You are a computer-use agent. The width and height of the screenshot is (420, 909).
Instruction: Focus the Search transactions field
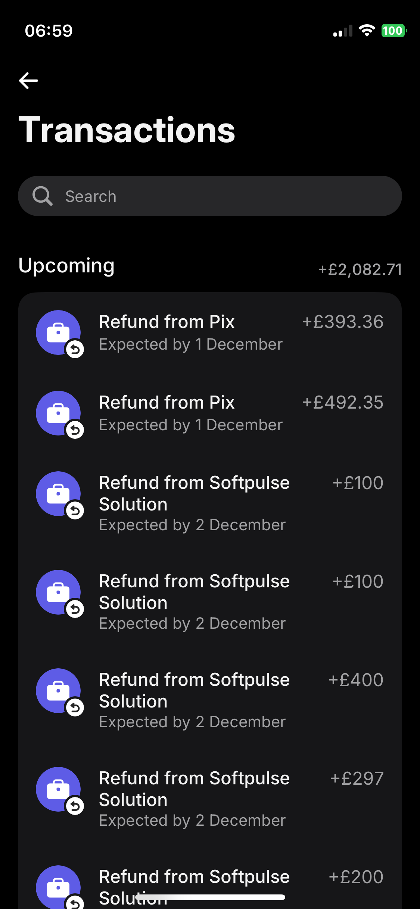[224, 196]
